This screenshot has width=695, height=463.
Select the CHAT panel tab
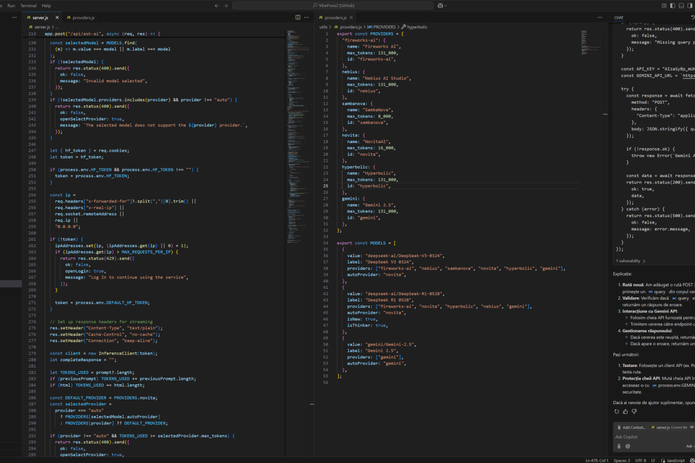click(x=619, y=17)
